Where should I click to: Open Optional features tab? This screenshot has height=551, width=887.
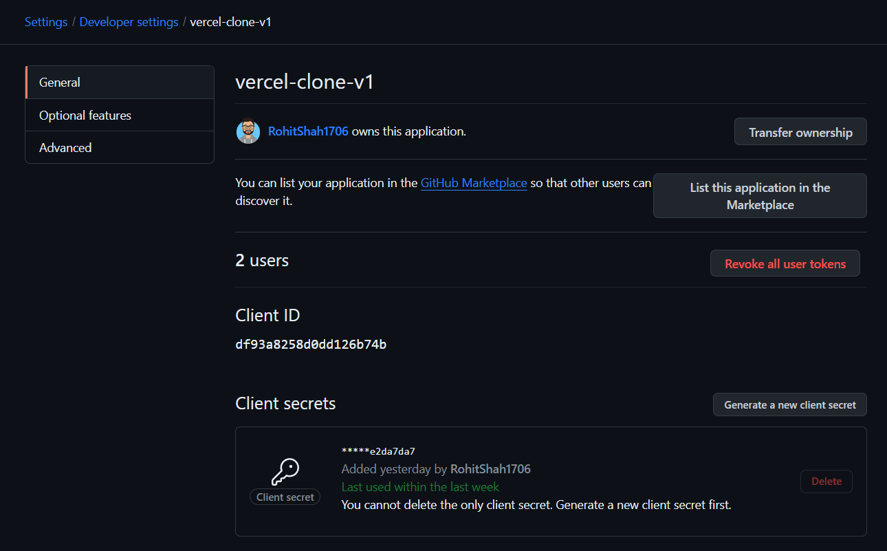tap(120, 115)
